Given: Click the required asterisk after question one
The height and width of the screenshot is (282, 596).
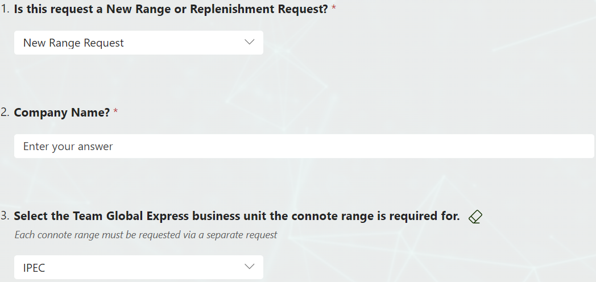Looking at the screenshot, I should click(334, 9).
